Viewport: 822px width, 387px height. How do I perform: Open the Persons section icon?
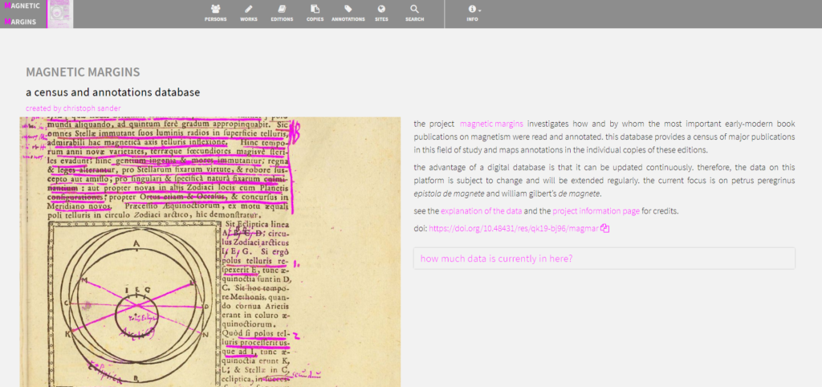pyautogui.click(x=215, y=9)
